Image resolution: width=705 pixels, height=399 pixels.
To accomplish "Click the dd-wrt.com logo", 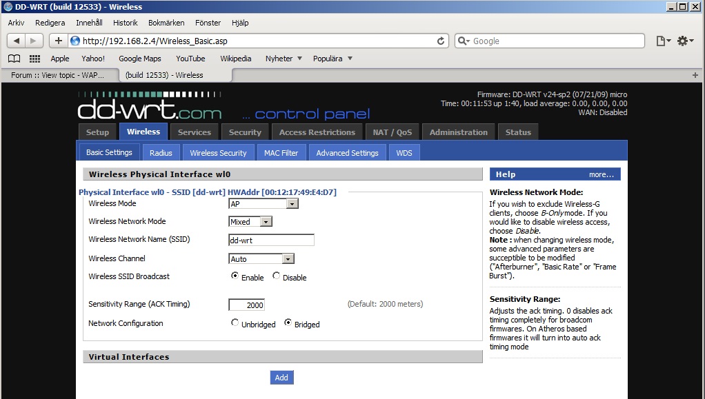I will [150, 107].
